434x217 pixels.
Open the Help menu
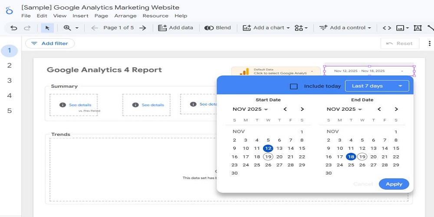181,16
